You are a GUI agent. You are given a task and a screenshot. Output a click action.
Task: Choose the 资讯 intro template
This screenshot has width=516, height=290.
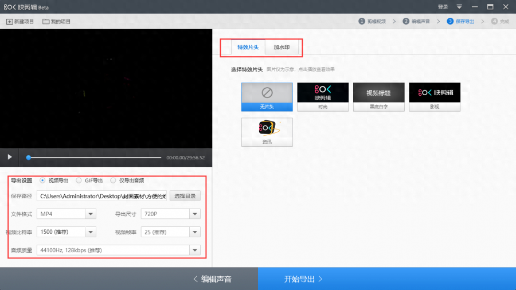click(x=267, y=132)
